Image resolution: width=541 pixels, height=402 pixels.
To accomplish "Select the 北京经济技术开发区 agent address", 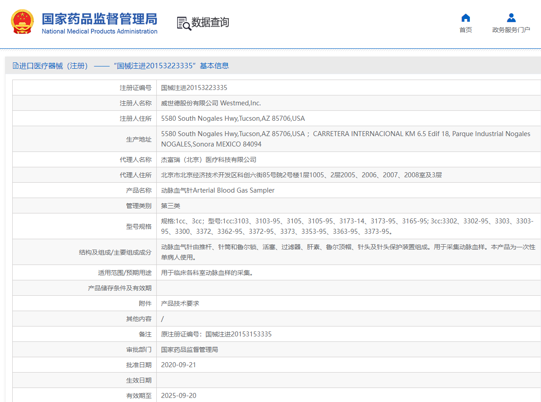I will pos(301,175).
